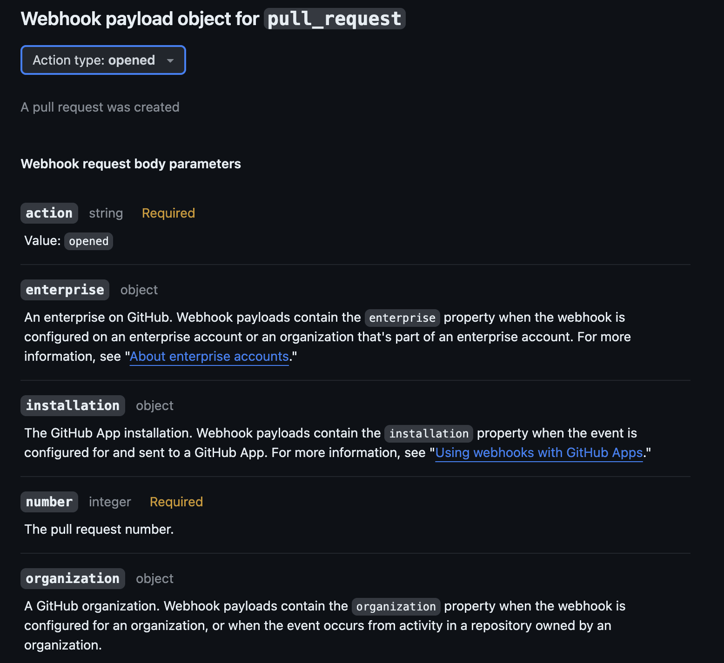The height and width of the screenshot is (663, 724).
Task: Click the inline organization code in description
Action: point(396,607)
